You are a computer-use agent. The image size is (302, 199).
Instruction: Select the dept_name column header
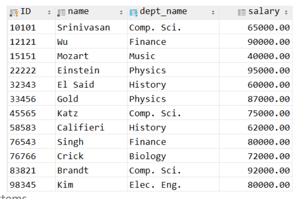173,13
